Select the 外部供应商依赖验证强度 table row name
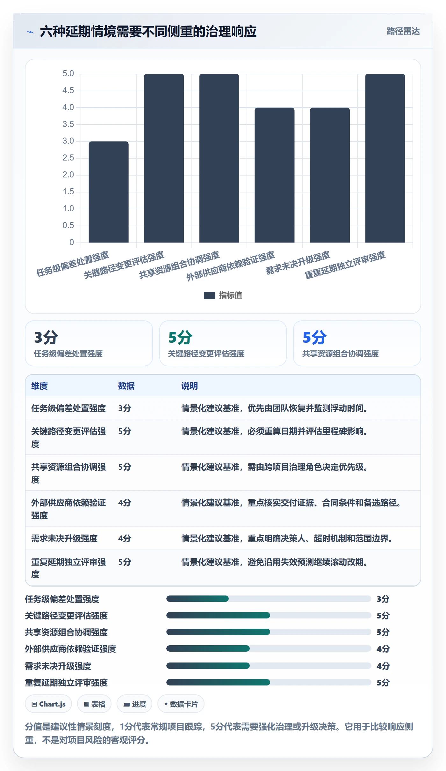Image resolution: width=446 pixels, height=771 pixels. 68,509
